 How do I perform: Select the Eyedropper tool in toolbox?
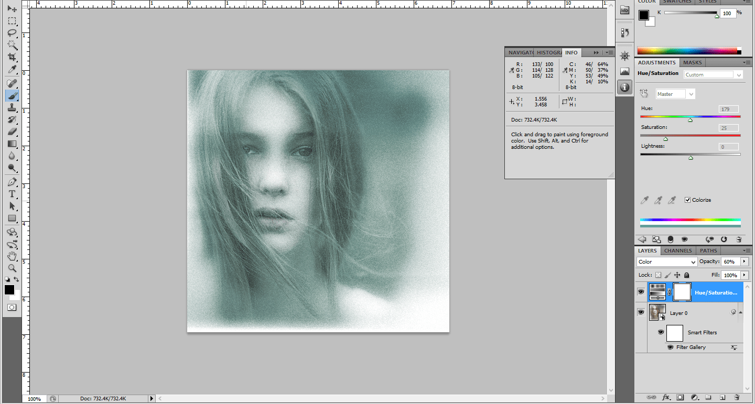12,69
